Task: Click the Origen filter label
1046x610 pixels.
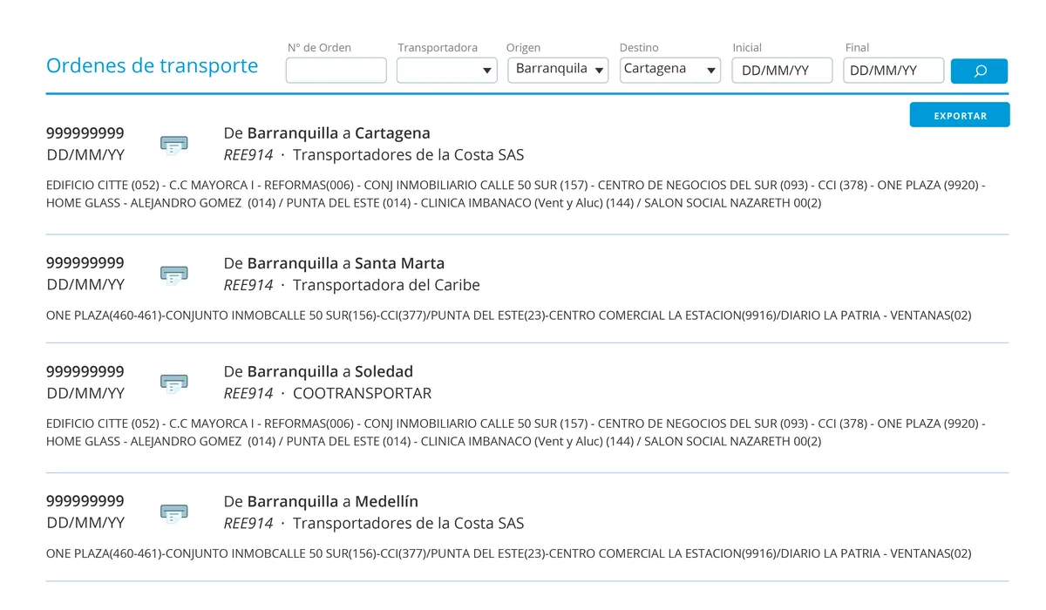Action: tap(523, 47)
